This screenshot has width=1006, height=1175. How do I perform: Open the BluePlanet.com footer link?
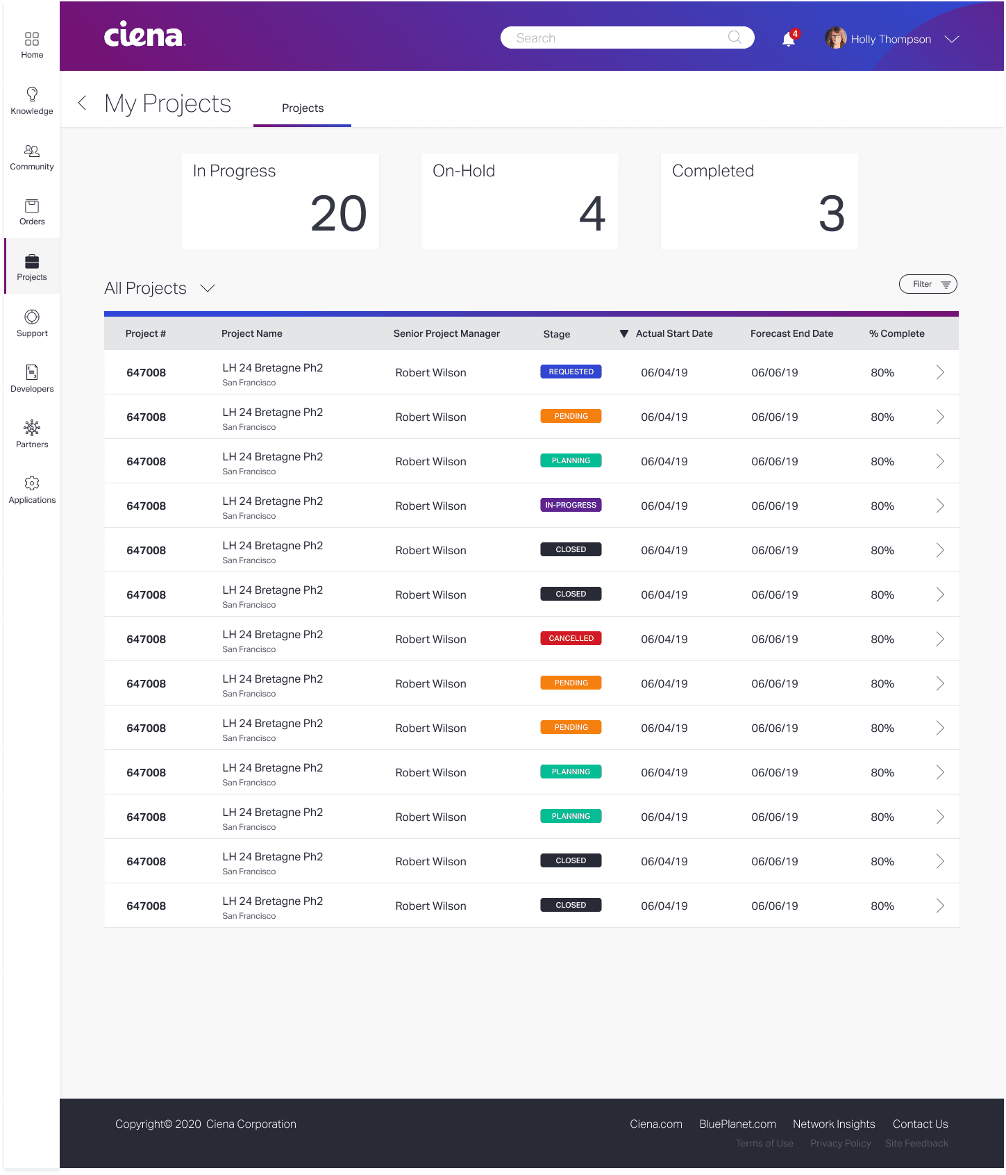click(737, 1124)
